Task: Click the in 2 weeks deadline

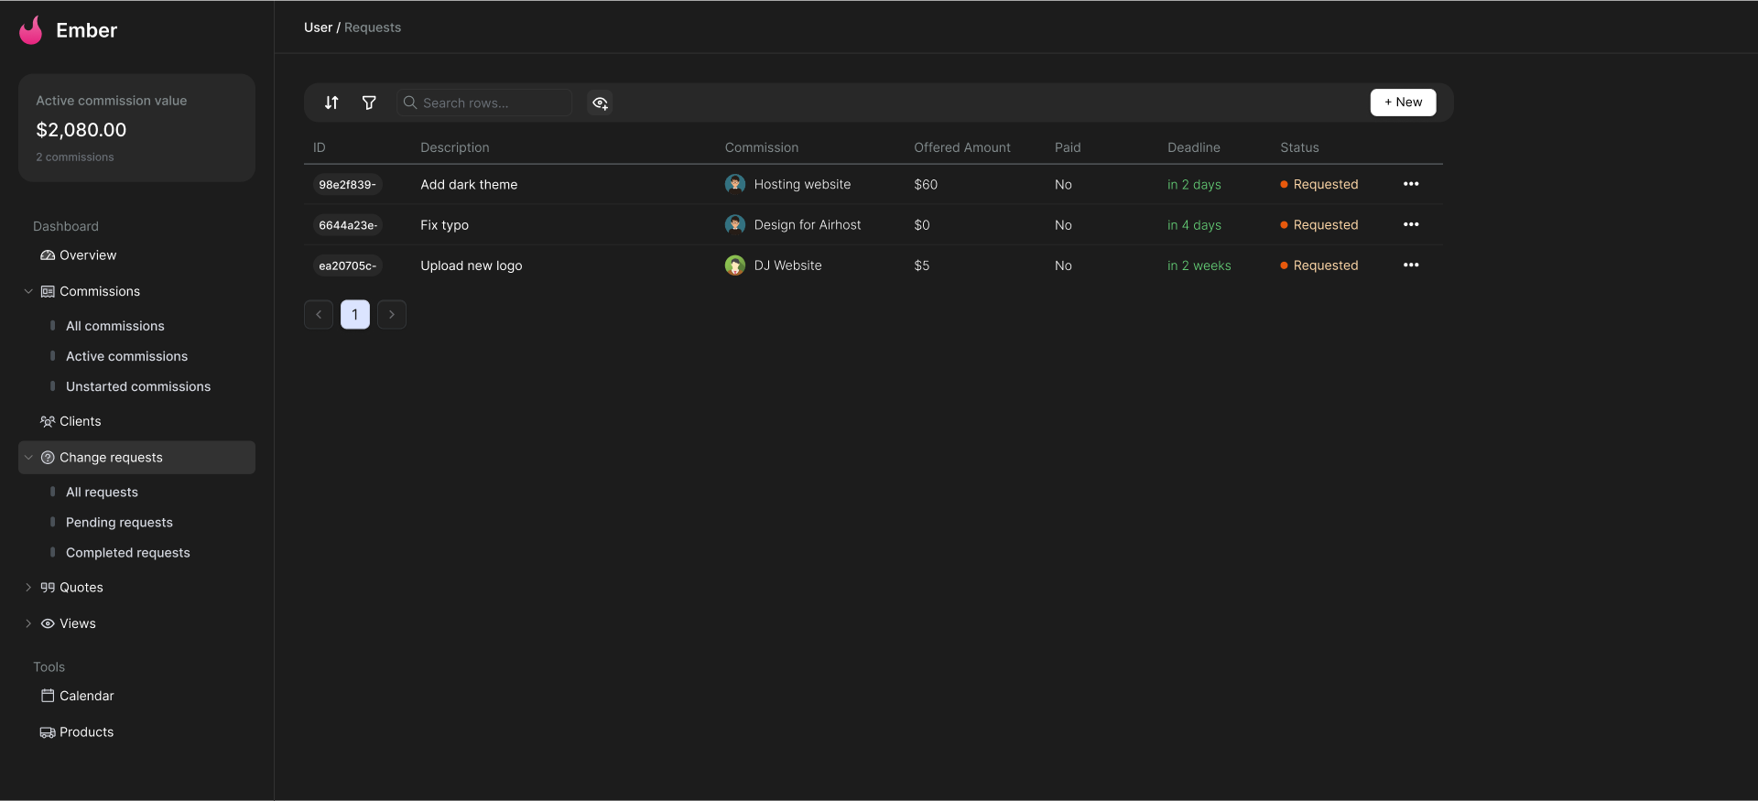Action: click(x=1199, y=265)
